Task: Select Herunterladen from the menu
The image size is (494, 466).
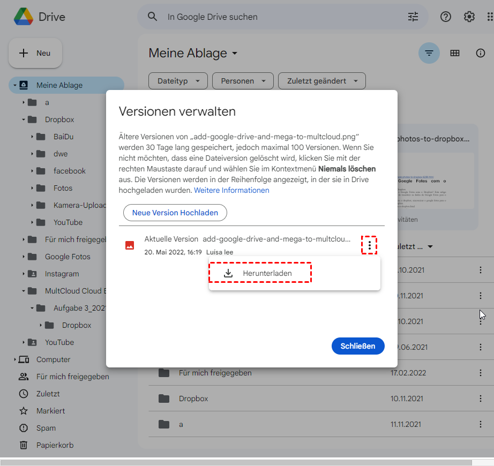Action: click(x=267, y=273)
